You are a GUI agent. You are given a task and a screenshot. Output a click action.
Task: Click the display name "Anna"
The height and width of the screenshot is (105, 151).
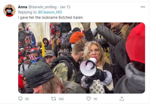(x=23, y=7)
